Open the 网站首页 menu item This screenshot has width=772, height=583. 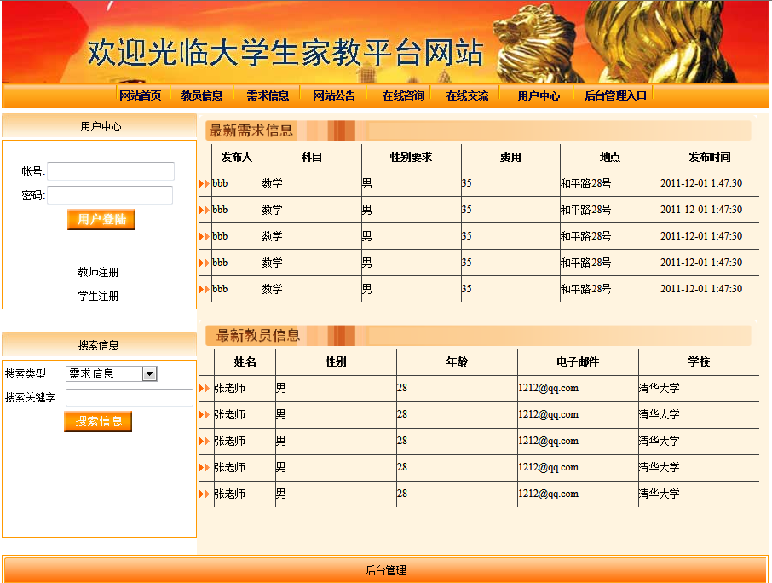[x=141, y=95]
